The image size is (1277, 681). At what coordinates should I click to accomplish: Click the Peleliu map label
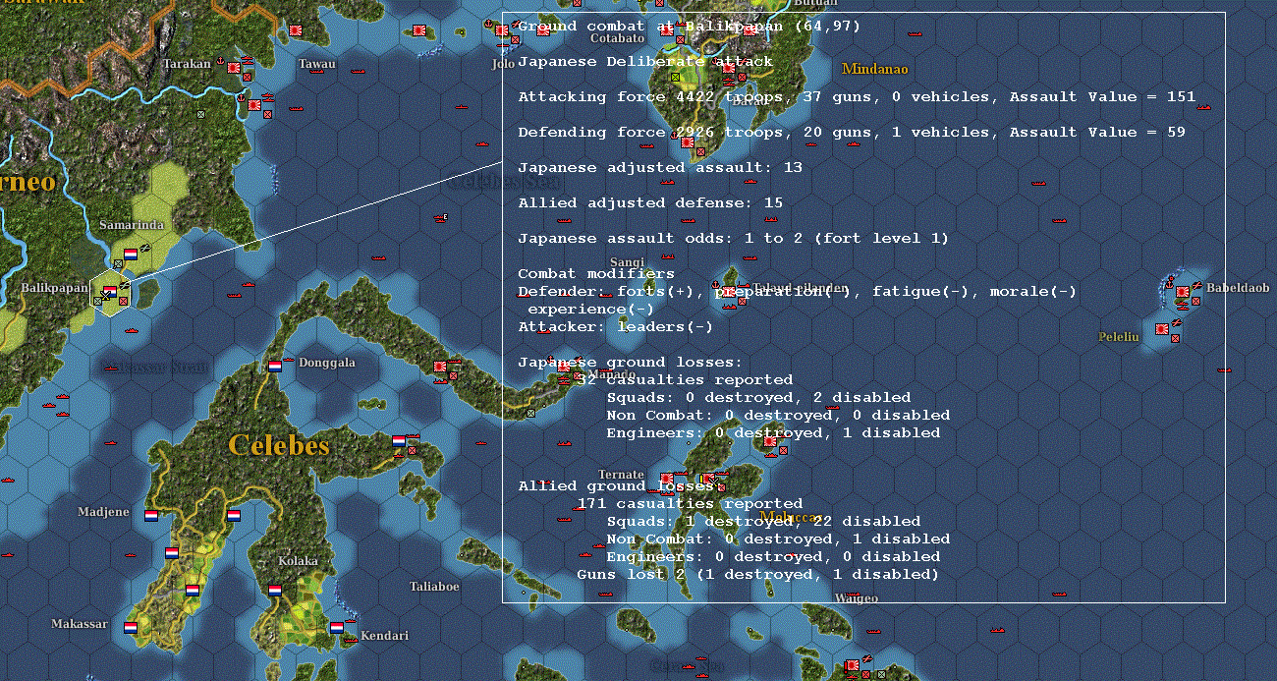pyautogui.click(x=1118, y=337)
